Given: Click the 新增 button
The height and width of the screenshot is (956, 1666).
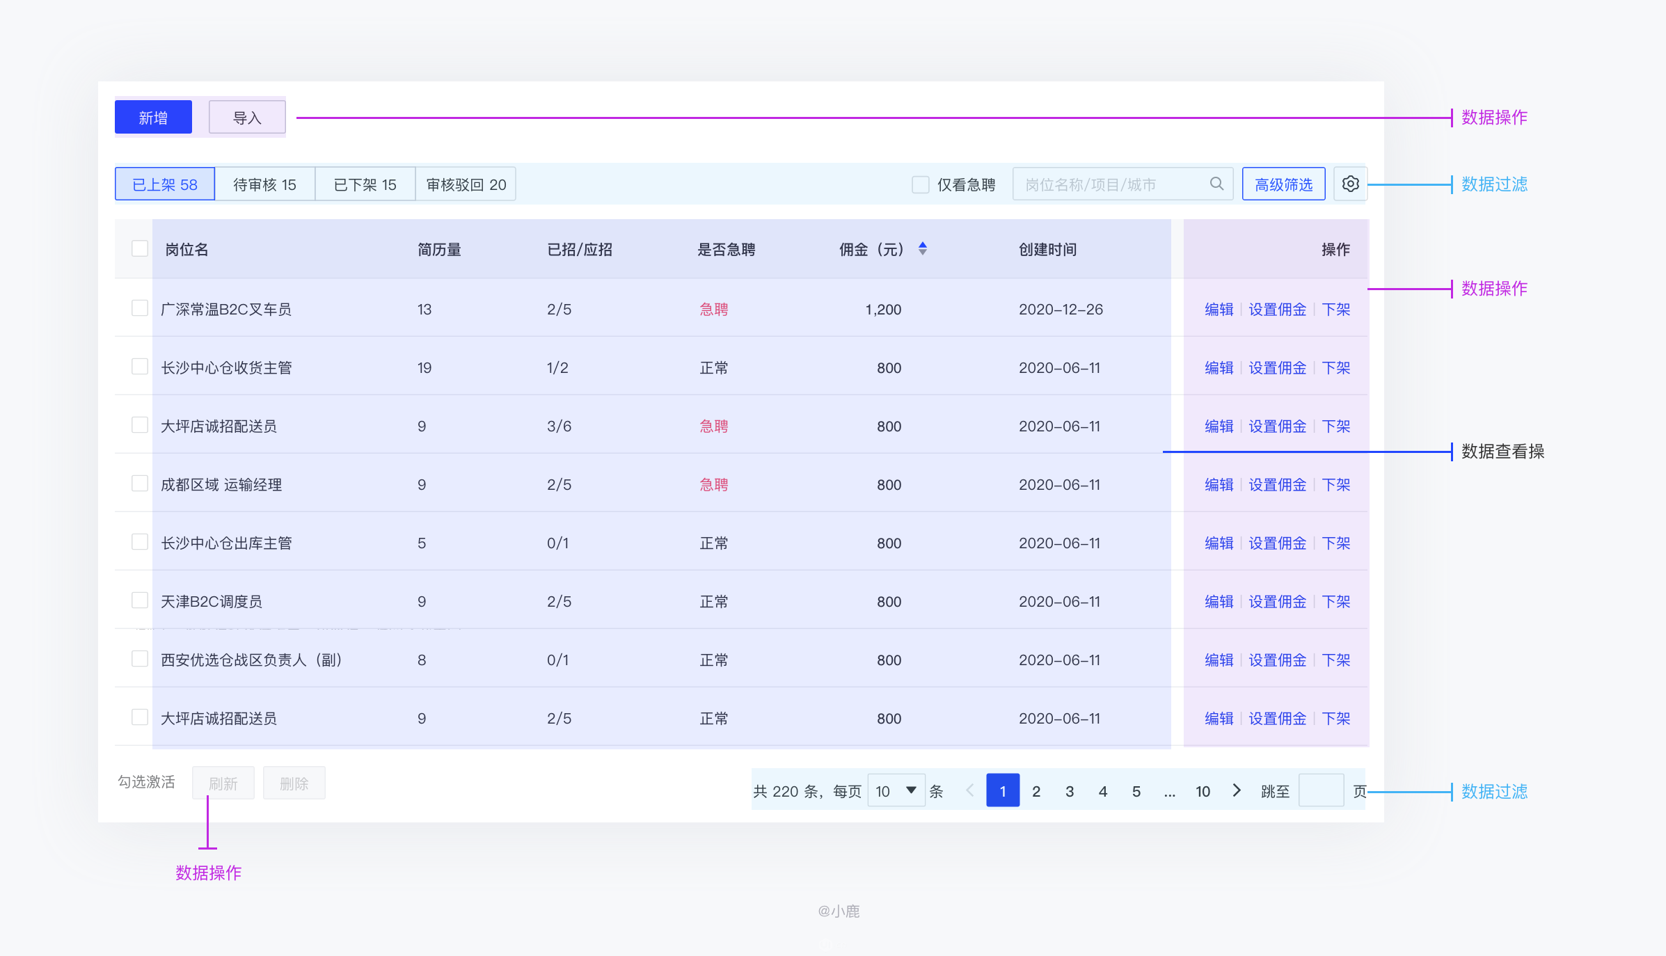Looking at the screenshot, I should [153, 118].
